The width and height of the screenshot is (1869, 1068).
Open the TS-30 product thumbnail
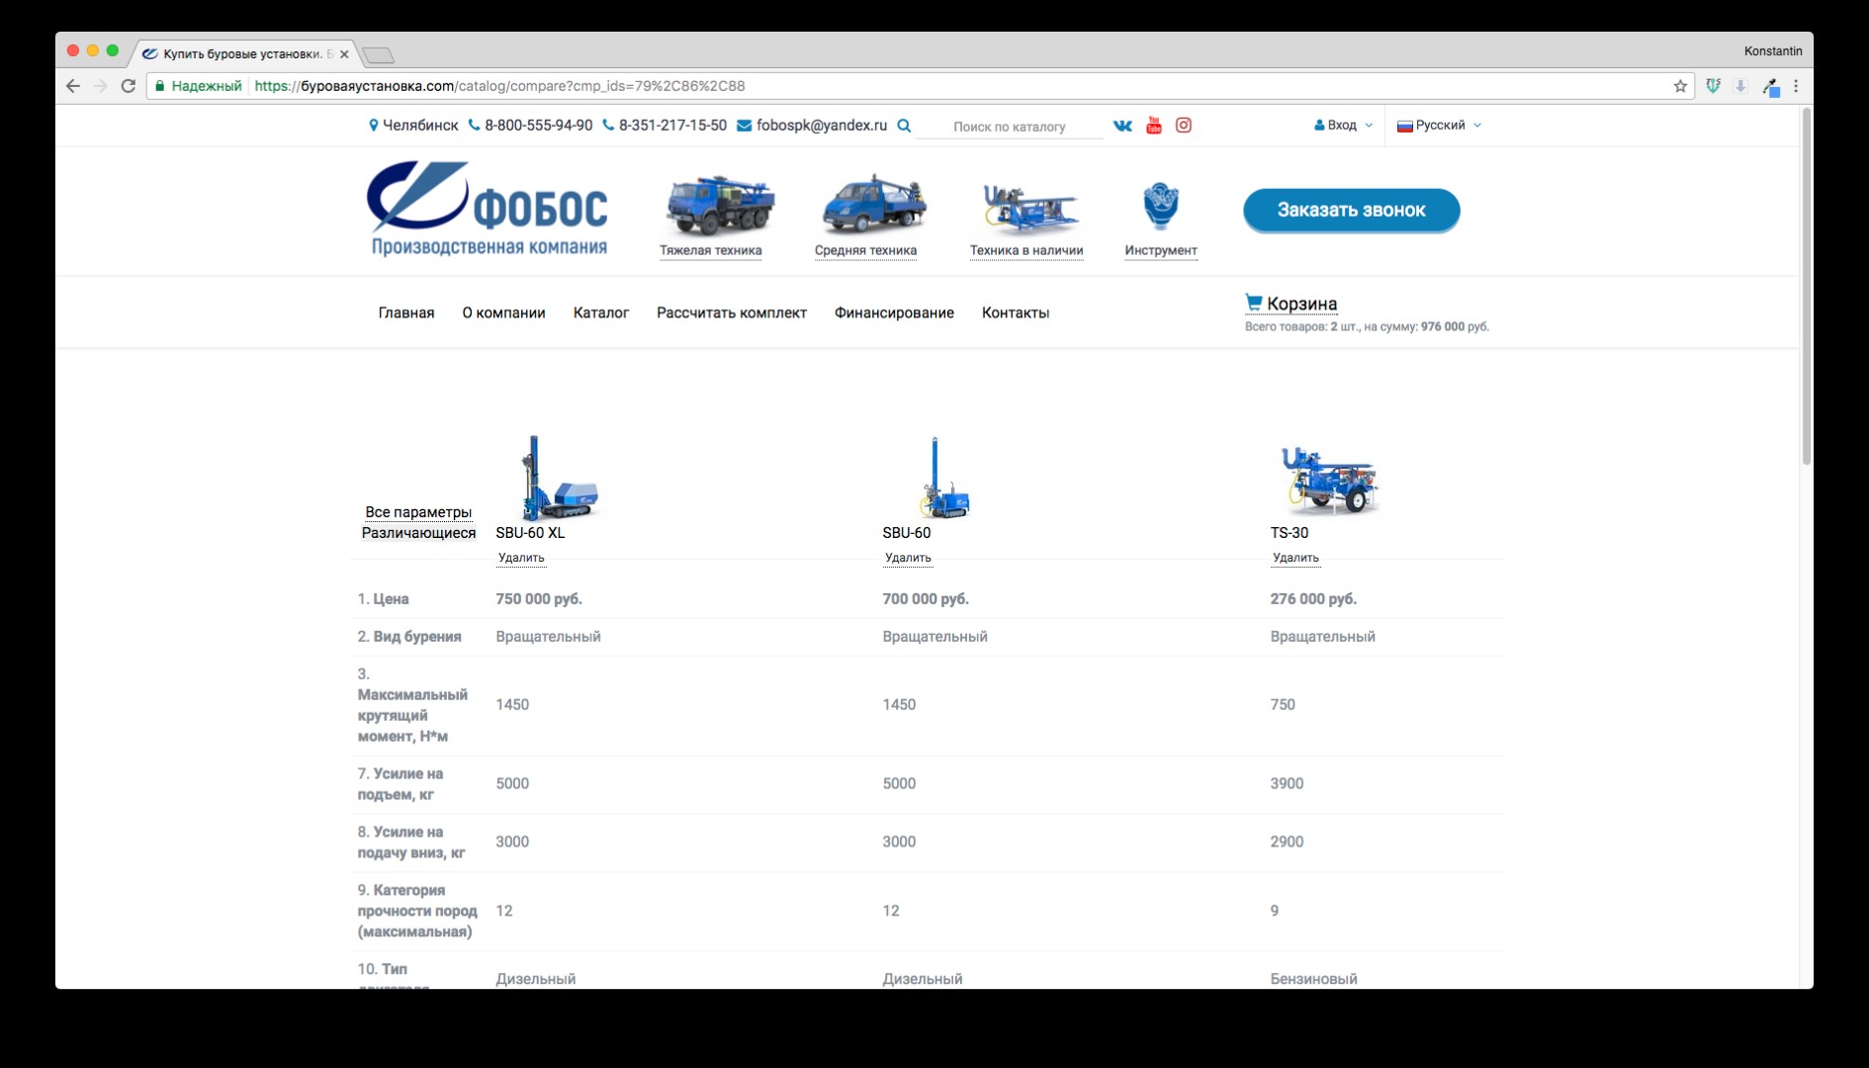1328,480
